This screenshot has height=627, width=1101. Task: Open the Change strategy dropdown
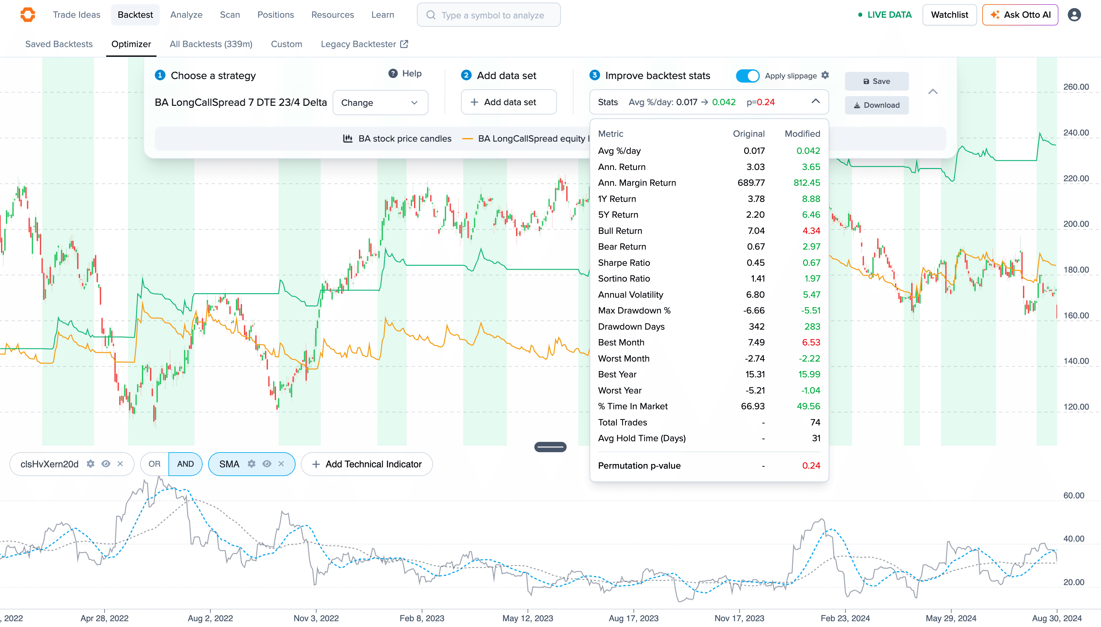click(380, 103)
